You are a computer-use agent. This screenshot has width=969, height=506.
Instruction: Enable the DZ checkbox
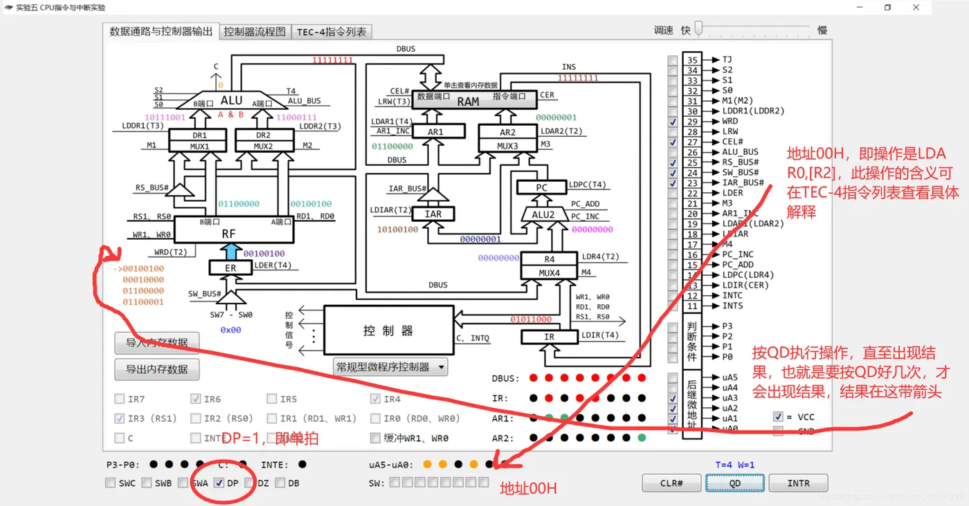249,483
